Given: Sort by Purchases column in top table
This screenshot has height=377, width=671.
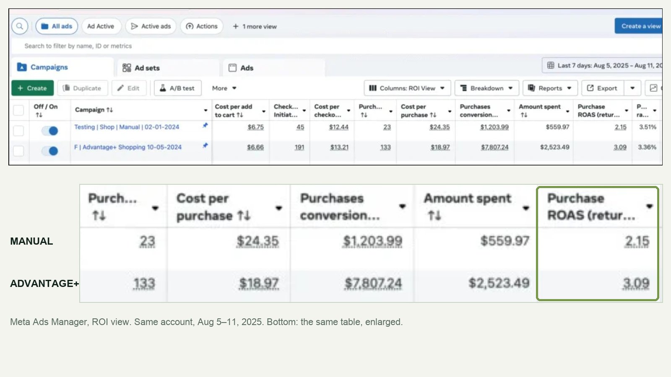Looking at the screenshot, I should (x=364, y=115).
